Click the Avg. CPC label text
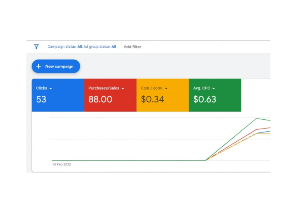Viewport: 297px width, 222px height. (202, 88)
